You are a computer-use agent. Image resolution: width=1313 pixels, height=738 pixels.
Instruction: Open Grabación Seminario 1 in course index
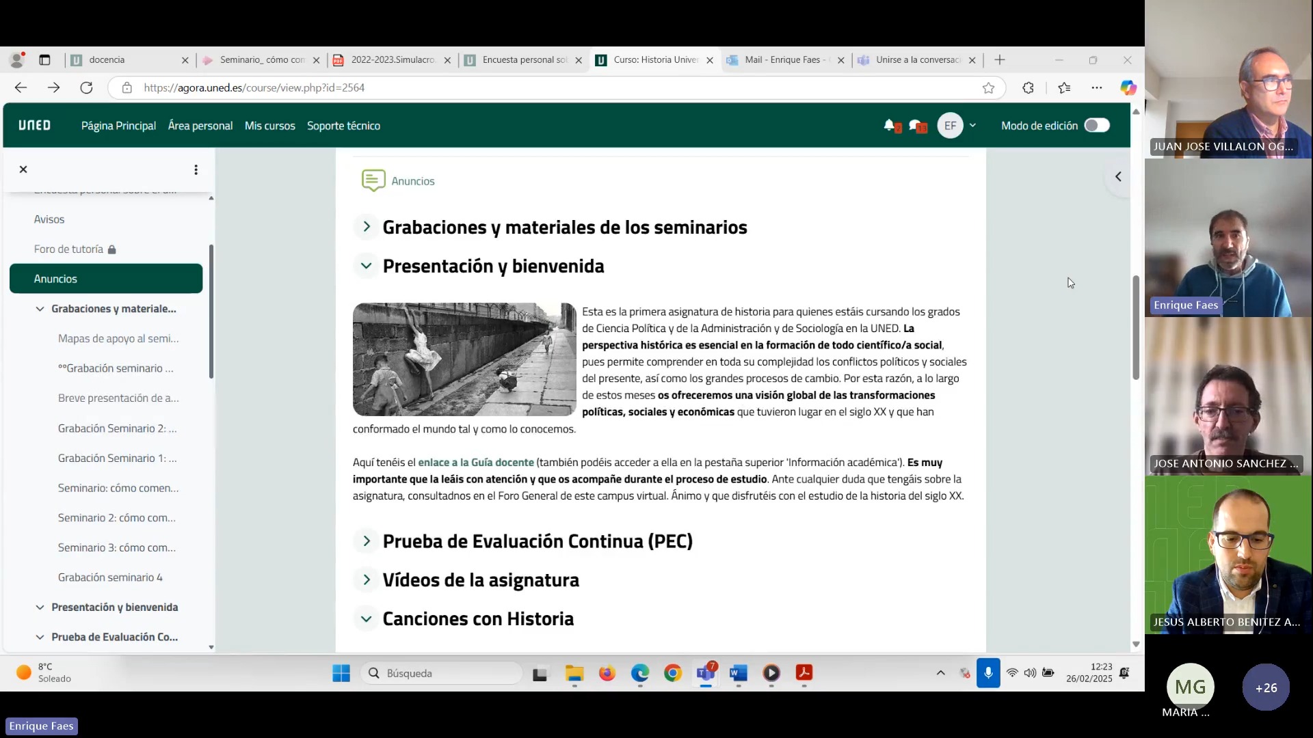(117, 459)
